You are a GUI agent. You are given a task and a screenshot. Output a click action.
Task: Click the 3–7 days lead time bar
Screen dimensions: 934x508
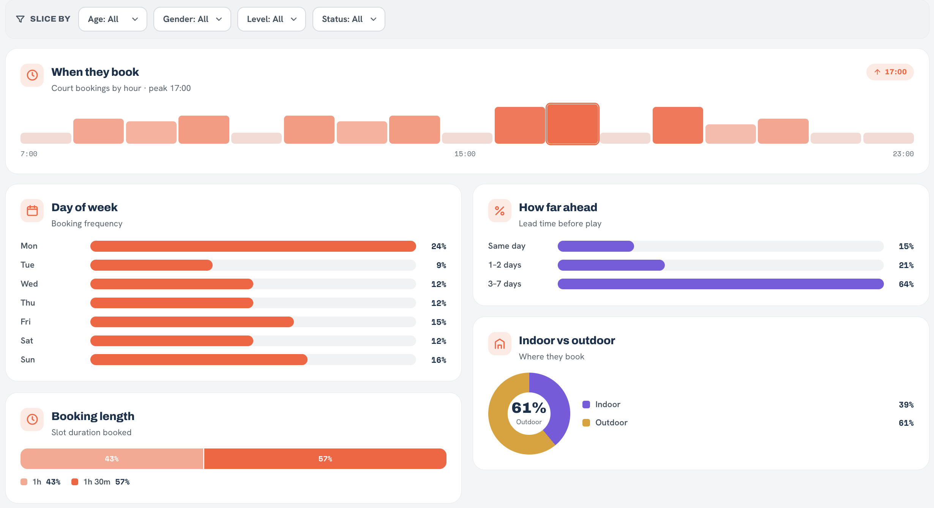721,284
